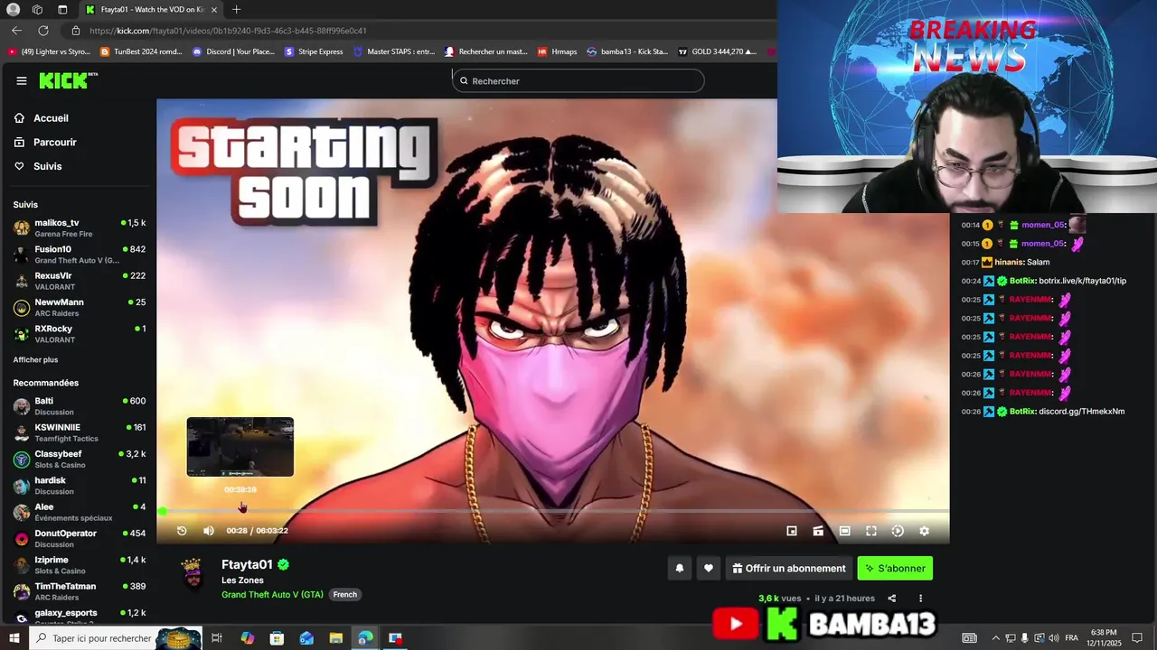Click the green playhead on timeline
Screen dimensions: 1157x650
point(162,511)
